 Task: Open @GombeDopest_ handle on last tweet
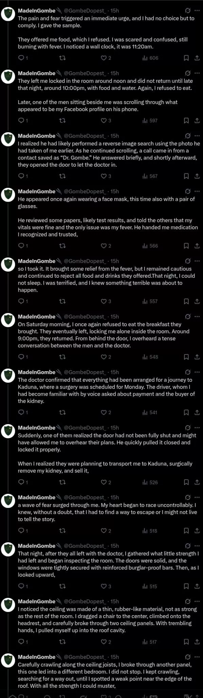[x=85, y=657]
